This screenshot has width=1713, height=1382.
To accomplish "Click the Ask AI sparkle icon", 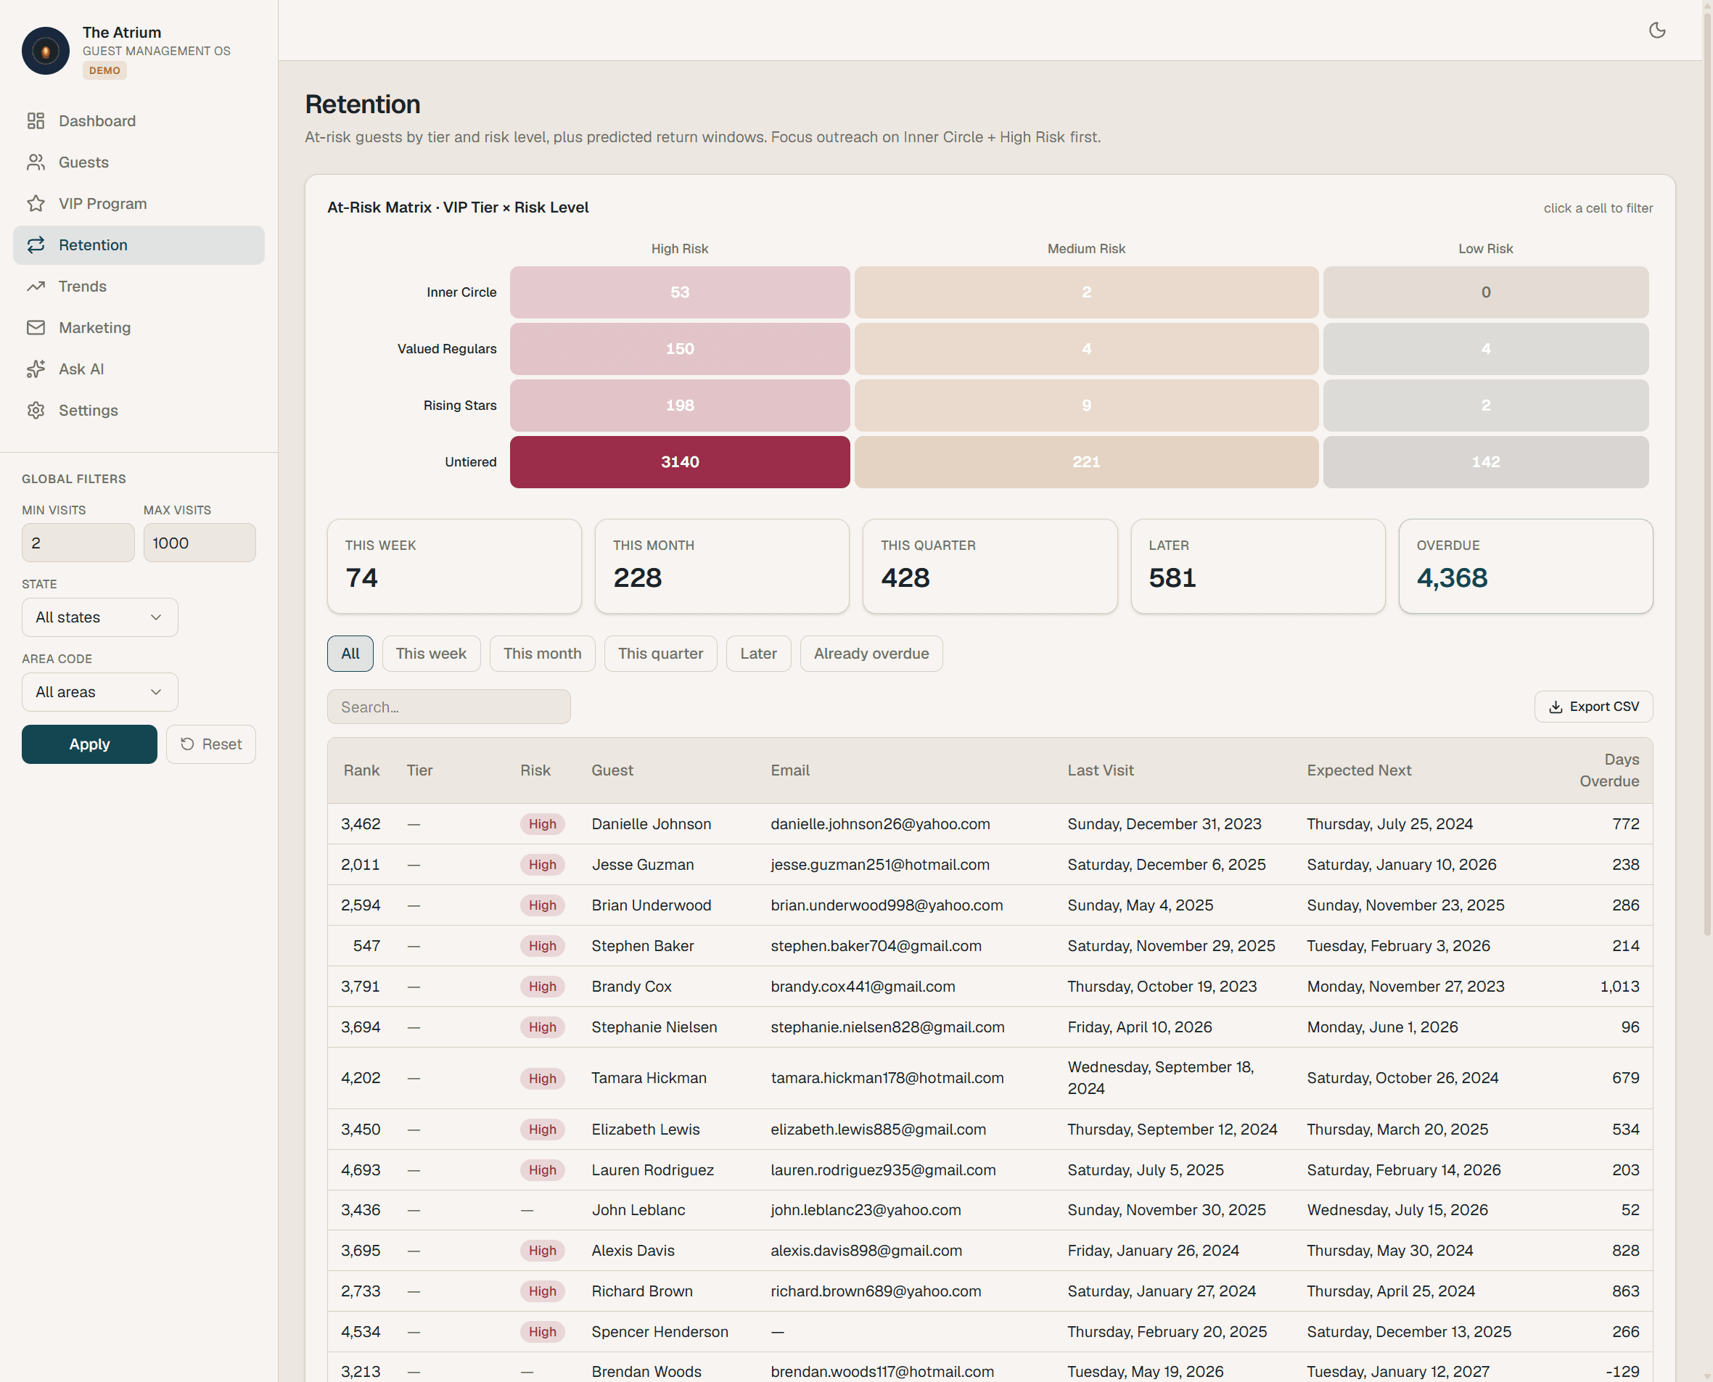I will pyautogui.click(x=36, y=369).
